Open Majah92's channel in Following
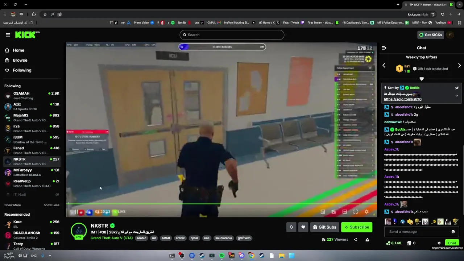 32,117
